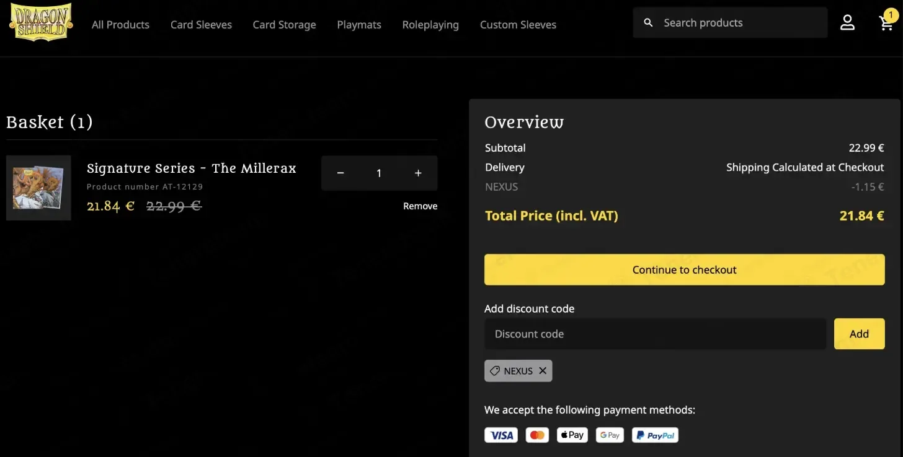
Task: Click the 'Add discount code' label
Action: 530,308
